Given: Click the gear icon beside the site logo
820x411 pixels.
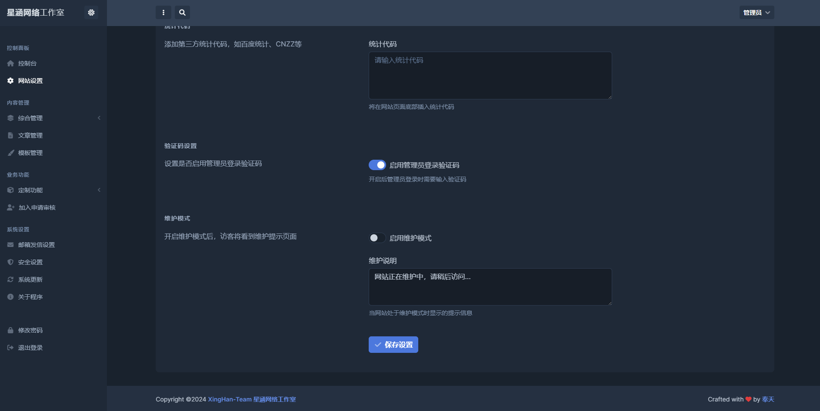Looking at the screenshot, I should click(91, 13).
